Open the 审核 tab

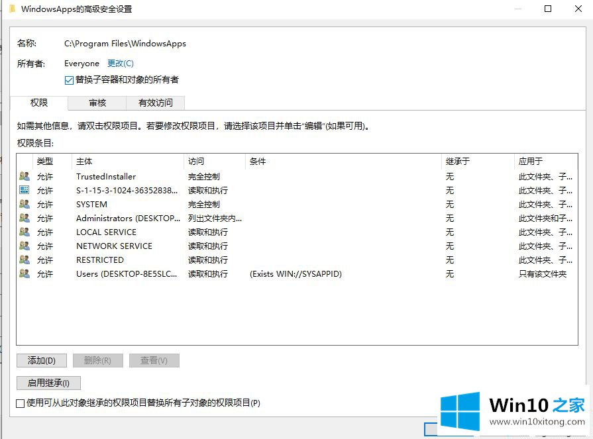[97, 103]
